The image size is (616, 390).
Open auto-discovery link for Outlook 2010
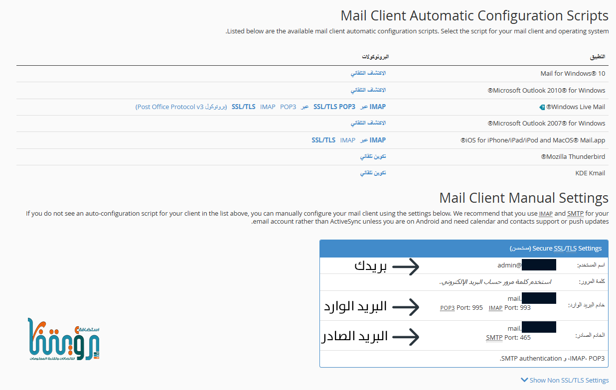click(368, 90)
